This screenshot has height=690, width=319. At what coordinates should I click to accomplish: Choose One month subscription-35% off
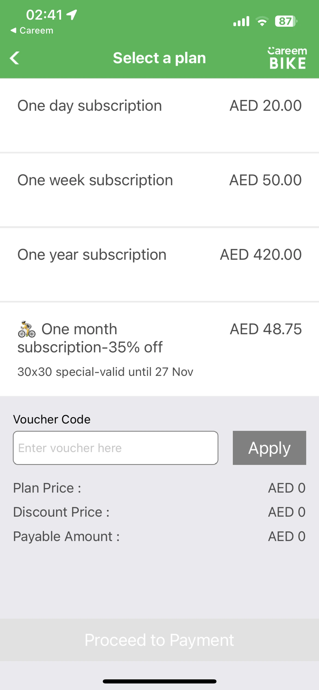(x=159, y=349)
